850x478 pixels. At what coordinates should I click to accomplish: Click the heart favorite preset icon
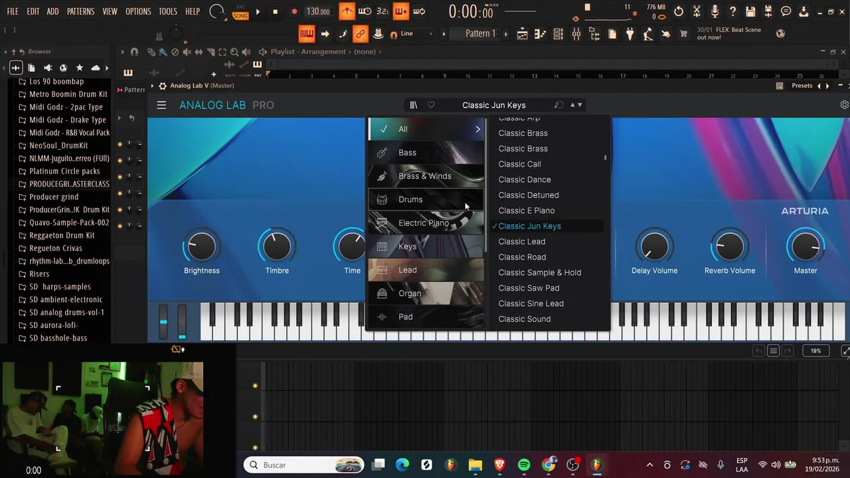431,105
